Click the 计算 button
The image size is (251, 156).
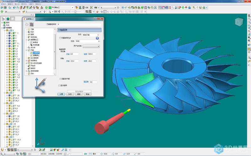coord(61,94)
